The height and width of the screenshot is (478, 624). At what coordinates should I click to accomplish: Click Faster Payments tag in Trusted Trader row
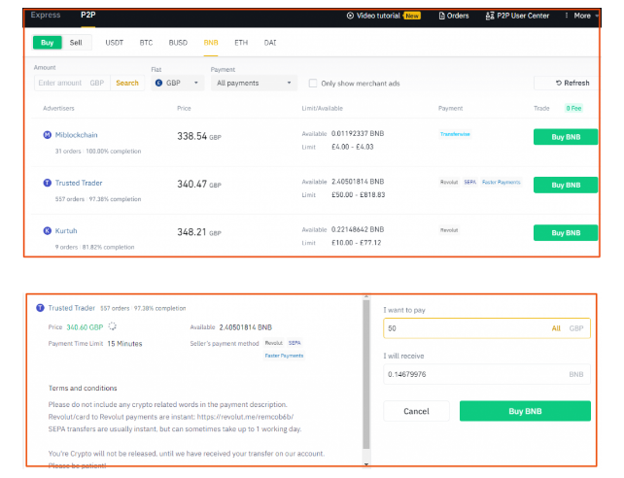point(501,182)
